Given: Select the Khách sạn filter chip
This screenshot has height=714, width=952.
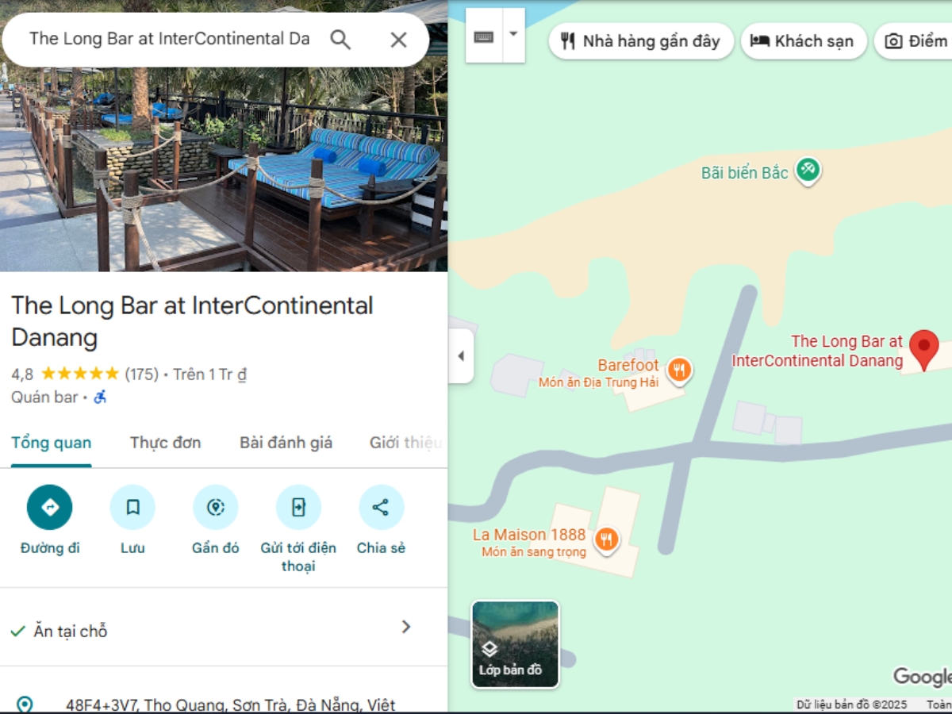Looking at the screenshot, I should click(x=804, y=41).
